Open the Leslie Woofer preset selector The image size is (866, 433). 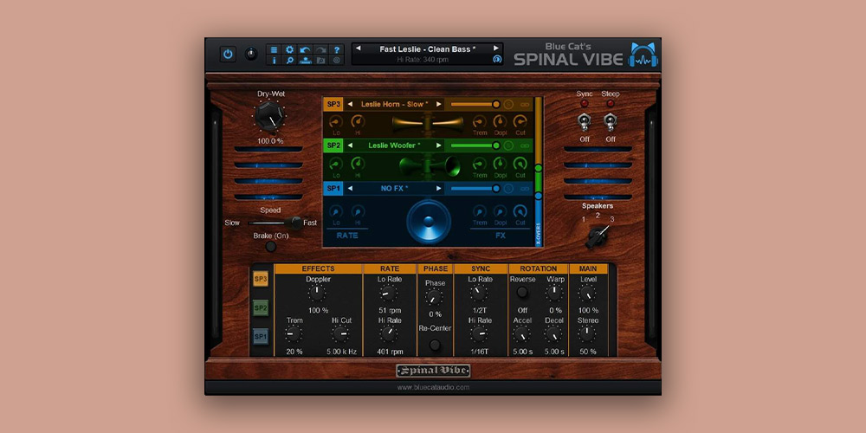pyautogui.click(x=394, y=145)
